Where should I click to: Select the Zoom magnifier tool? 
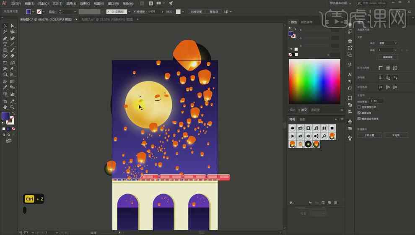[x=12, y=107]
